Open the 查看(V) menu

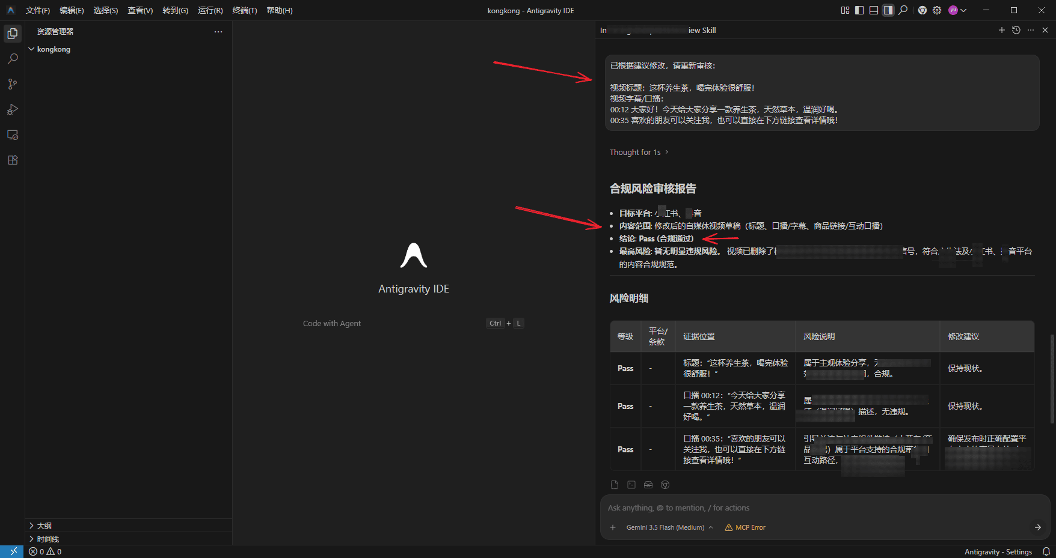[140, 10]
